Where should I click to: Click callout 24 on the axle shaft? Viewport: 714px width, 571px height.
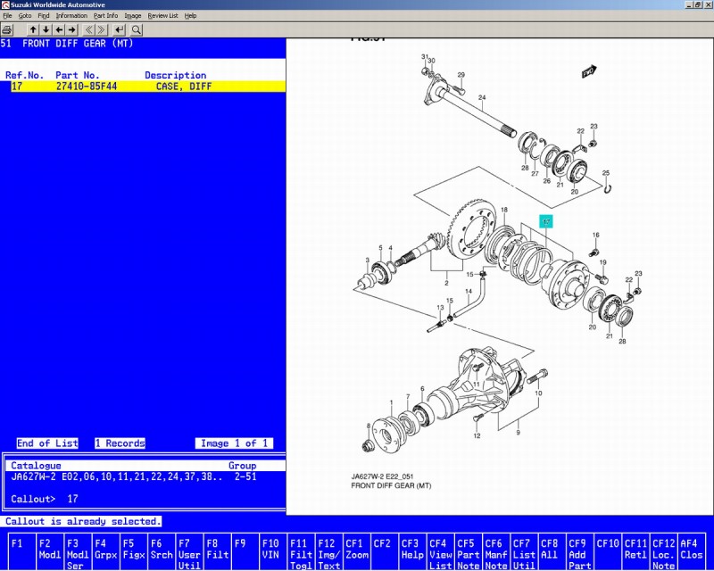tap(482, 97)
